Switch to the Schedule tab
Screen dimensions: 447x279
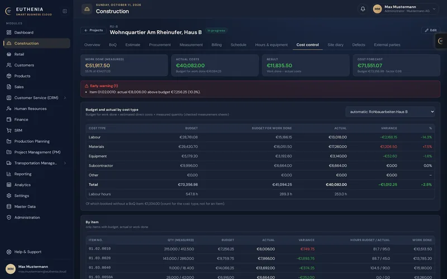click(239, 45)
